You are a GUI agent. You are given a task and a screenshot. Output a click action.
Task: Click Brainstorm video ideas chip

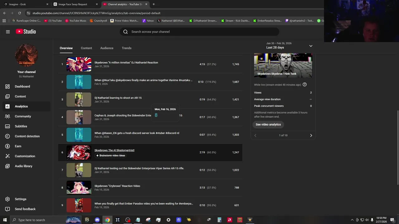(x=110, y=156)
